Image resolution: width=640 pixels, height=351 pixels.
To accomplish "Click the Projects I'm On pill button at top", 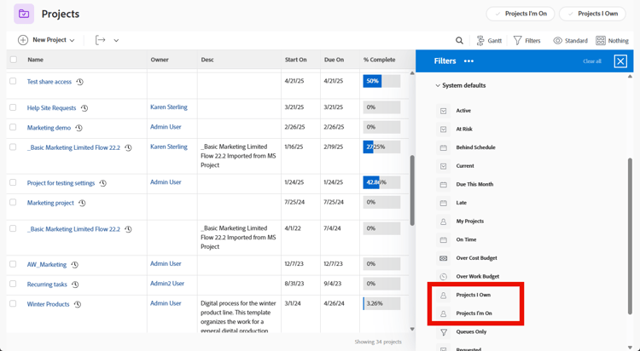I will pos(521,14).
